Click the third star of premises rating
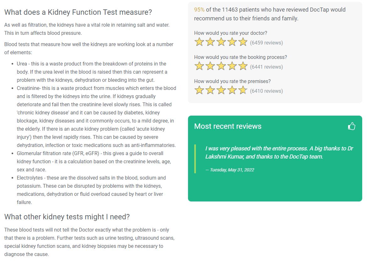The height and width of the screenshot is (261, 371). [x=221, y=90]
